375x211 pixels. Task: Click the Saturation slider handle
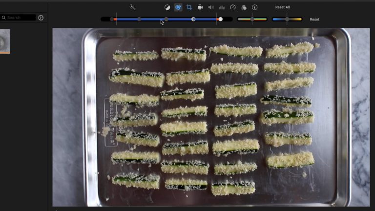(252, 20)
